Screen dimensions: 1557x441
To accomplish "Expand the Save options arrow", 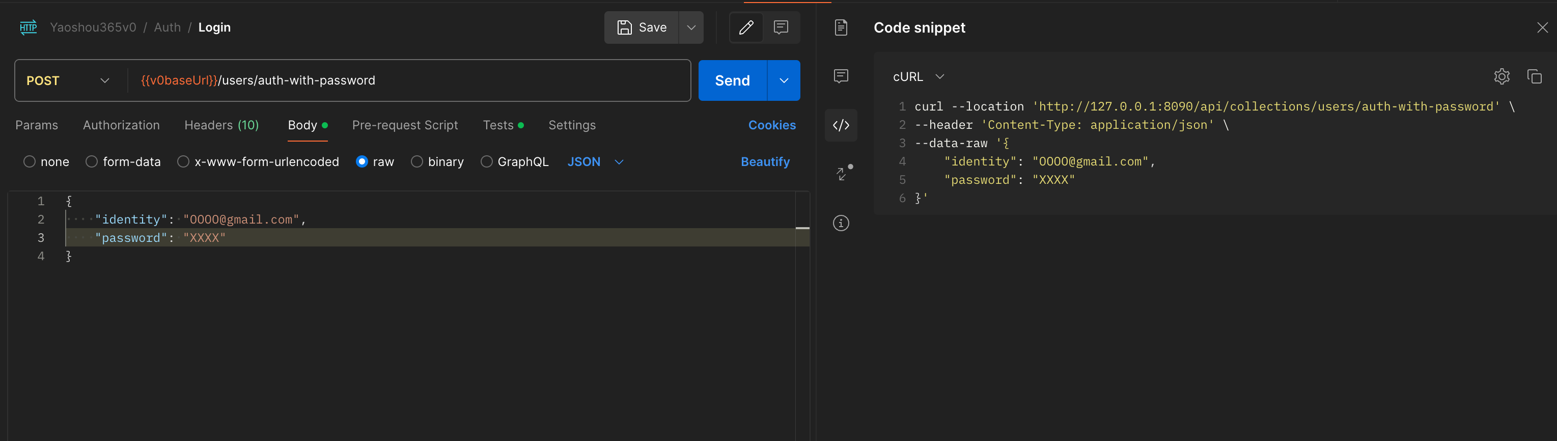I will coord(691,27).
